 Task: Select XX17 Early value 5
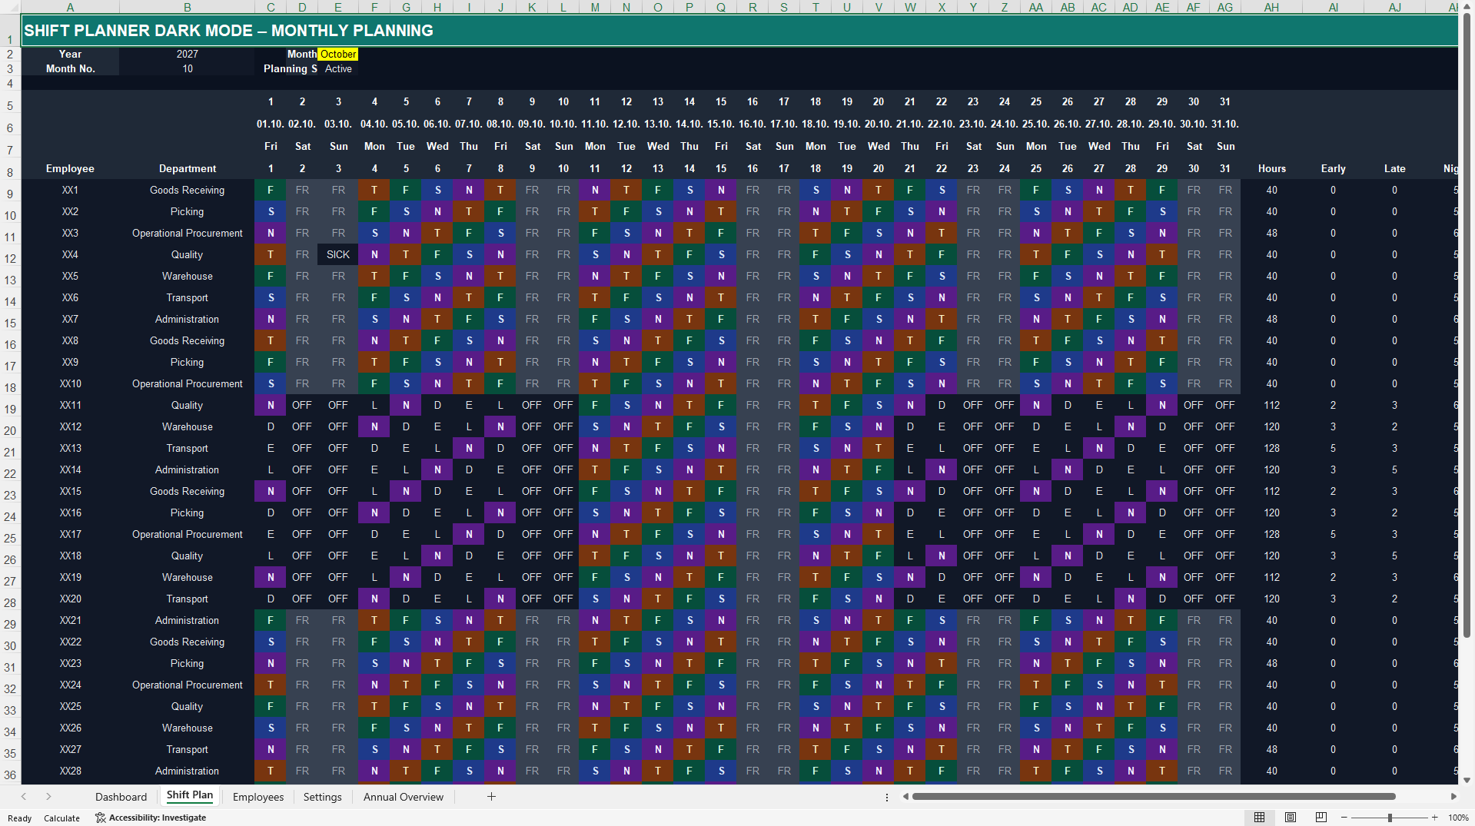point(1333,534)
